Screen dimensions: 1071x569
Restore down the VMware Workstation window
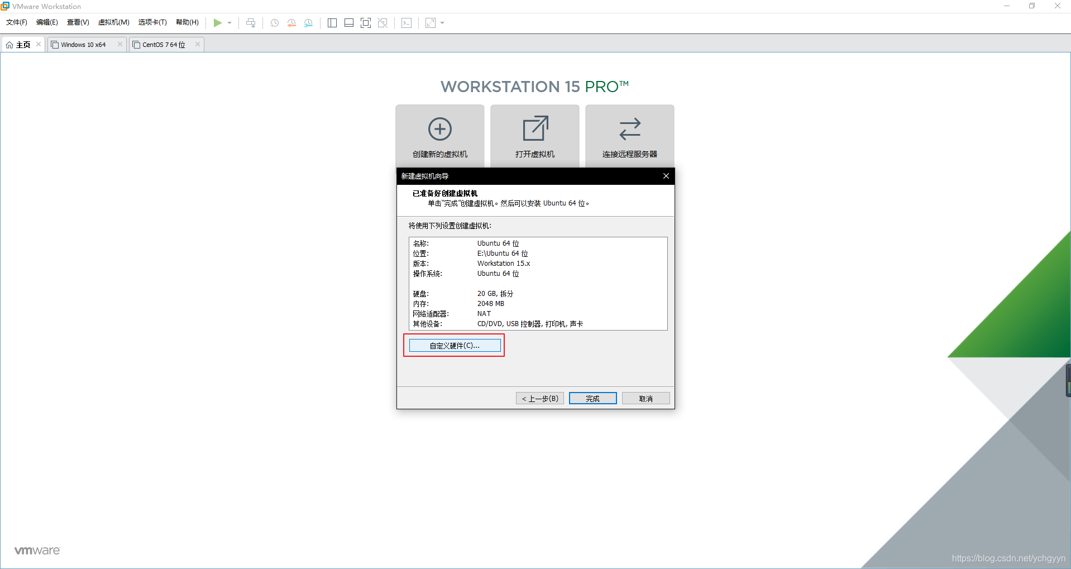tap(1032, 6)
